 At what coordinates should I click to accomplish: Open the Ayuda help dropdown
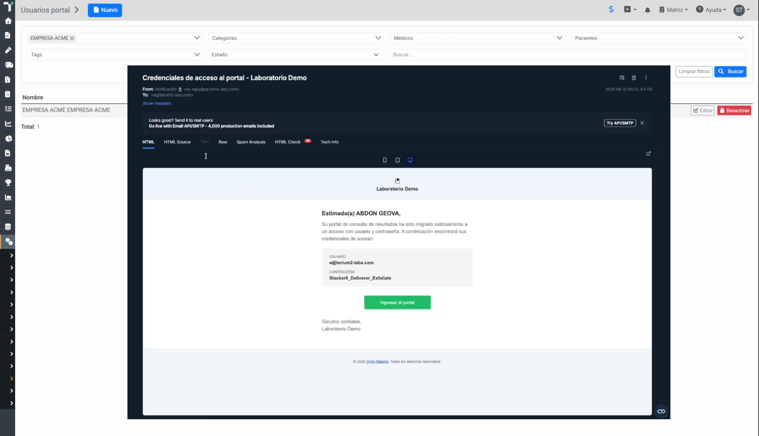point(711,10)
